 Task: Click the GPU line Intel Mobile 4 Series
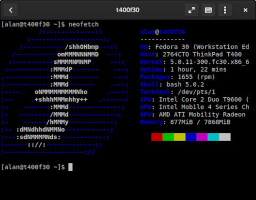195,107
